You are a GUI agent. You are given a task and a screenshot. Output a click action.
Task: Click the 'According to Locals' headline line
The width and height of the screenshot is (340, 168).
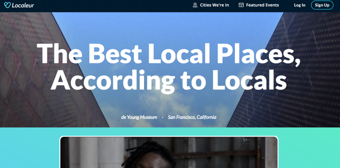click(169, 80)
